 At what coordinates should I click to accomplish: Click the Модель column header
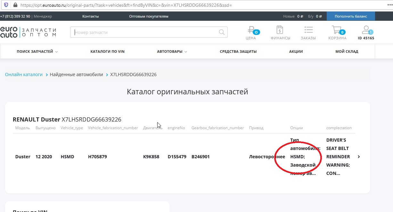(22, 128)
